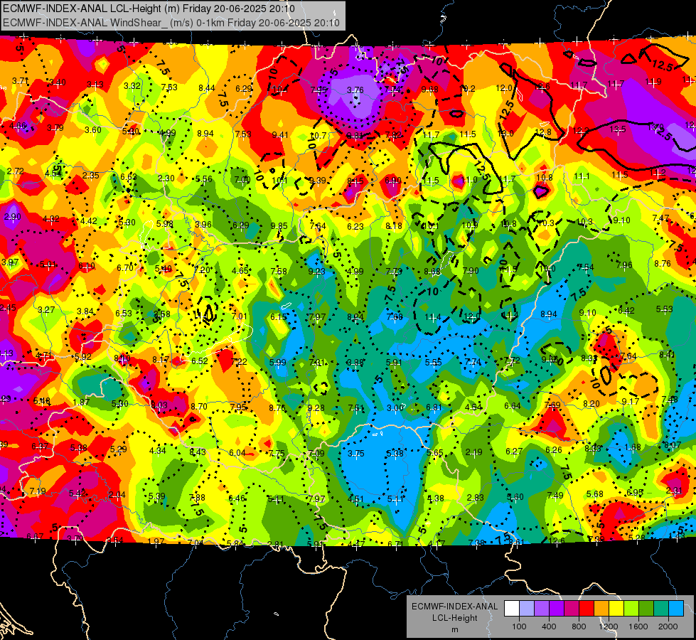Click the legend tick label 1600
The height and width of the screenshot is (640, 696).
coord(638,626)
